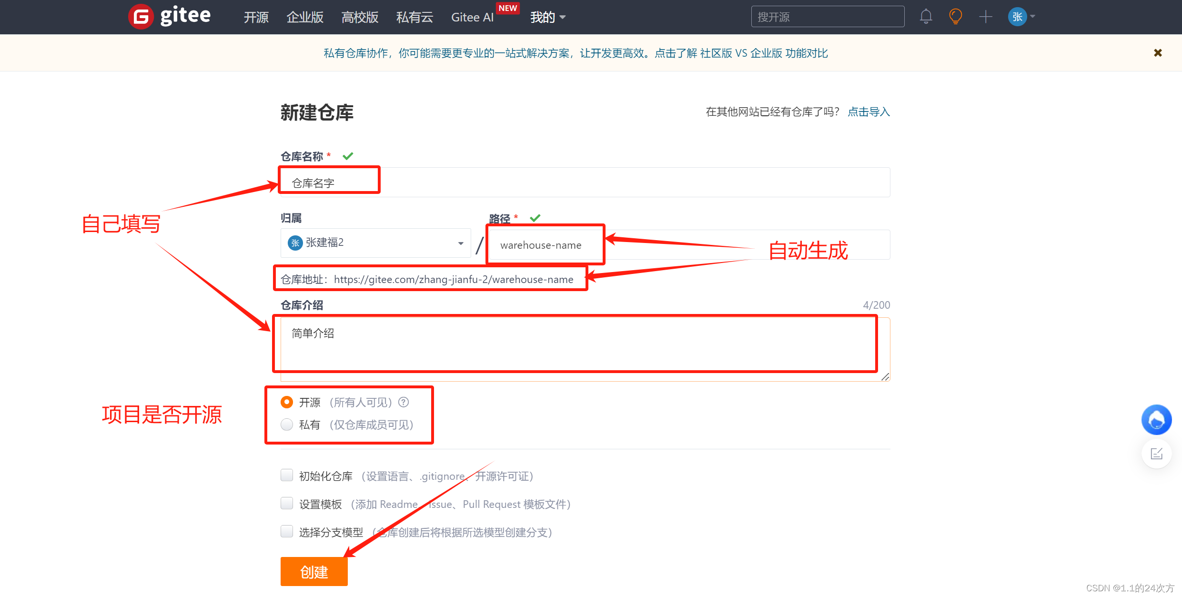Dismiss the promotional banner with X
Image resolution: width=1182 pixels, height=597 pixels.
point(1158,53)
